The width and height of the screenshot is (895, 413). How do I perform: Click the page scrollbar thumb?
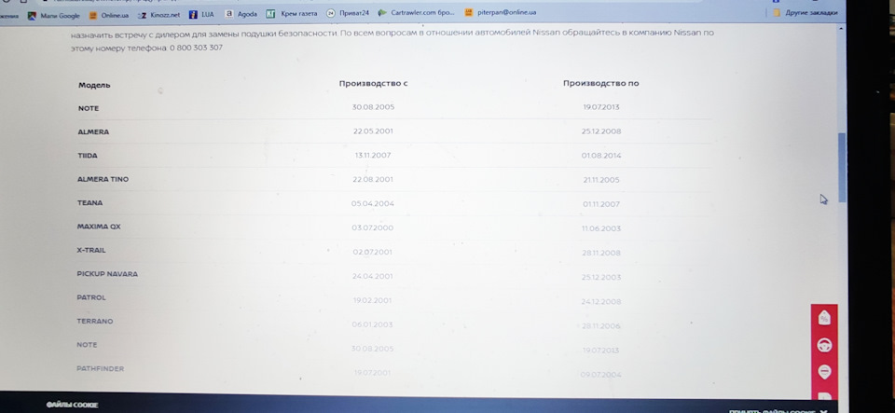[x=842, y=169]
